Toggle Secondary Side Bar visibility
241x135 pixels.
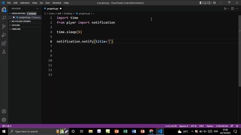click(209, 3)
